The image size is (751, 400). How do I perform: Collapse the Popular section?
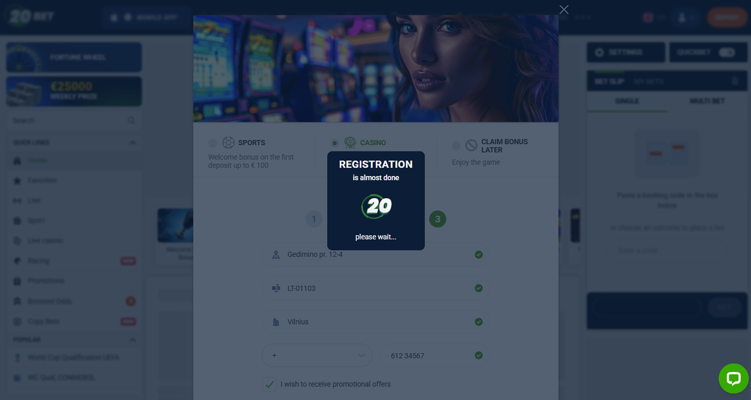[x=132, y=339]
